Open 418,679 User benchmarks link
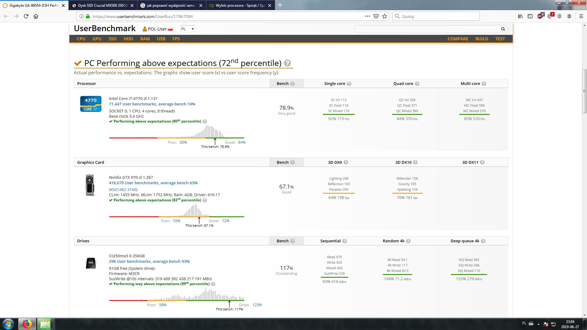The width and height of the screenshot is (587, 330). point(153,183)
